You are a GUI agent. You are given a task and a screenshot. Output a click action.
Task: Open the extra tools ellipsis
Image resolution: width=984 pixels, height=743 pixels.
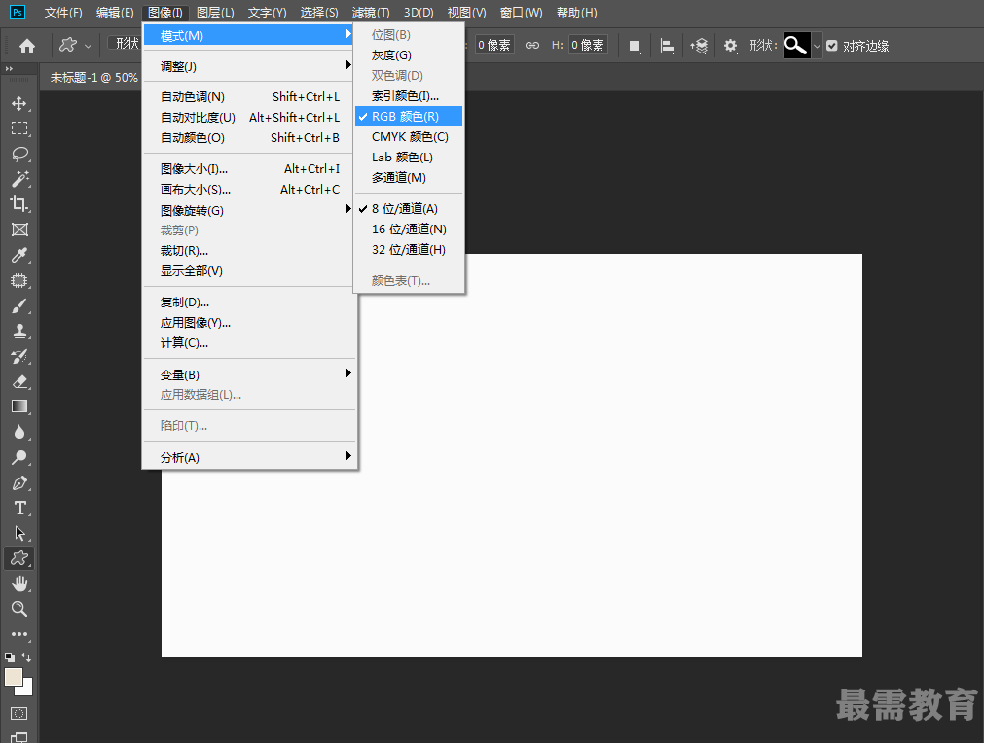click(19, 634)
